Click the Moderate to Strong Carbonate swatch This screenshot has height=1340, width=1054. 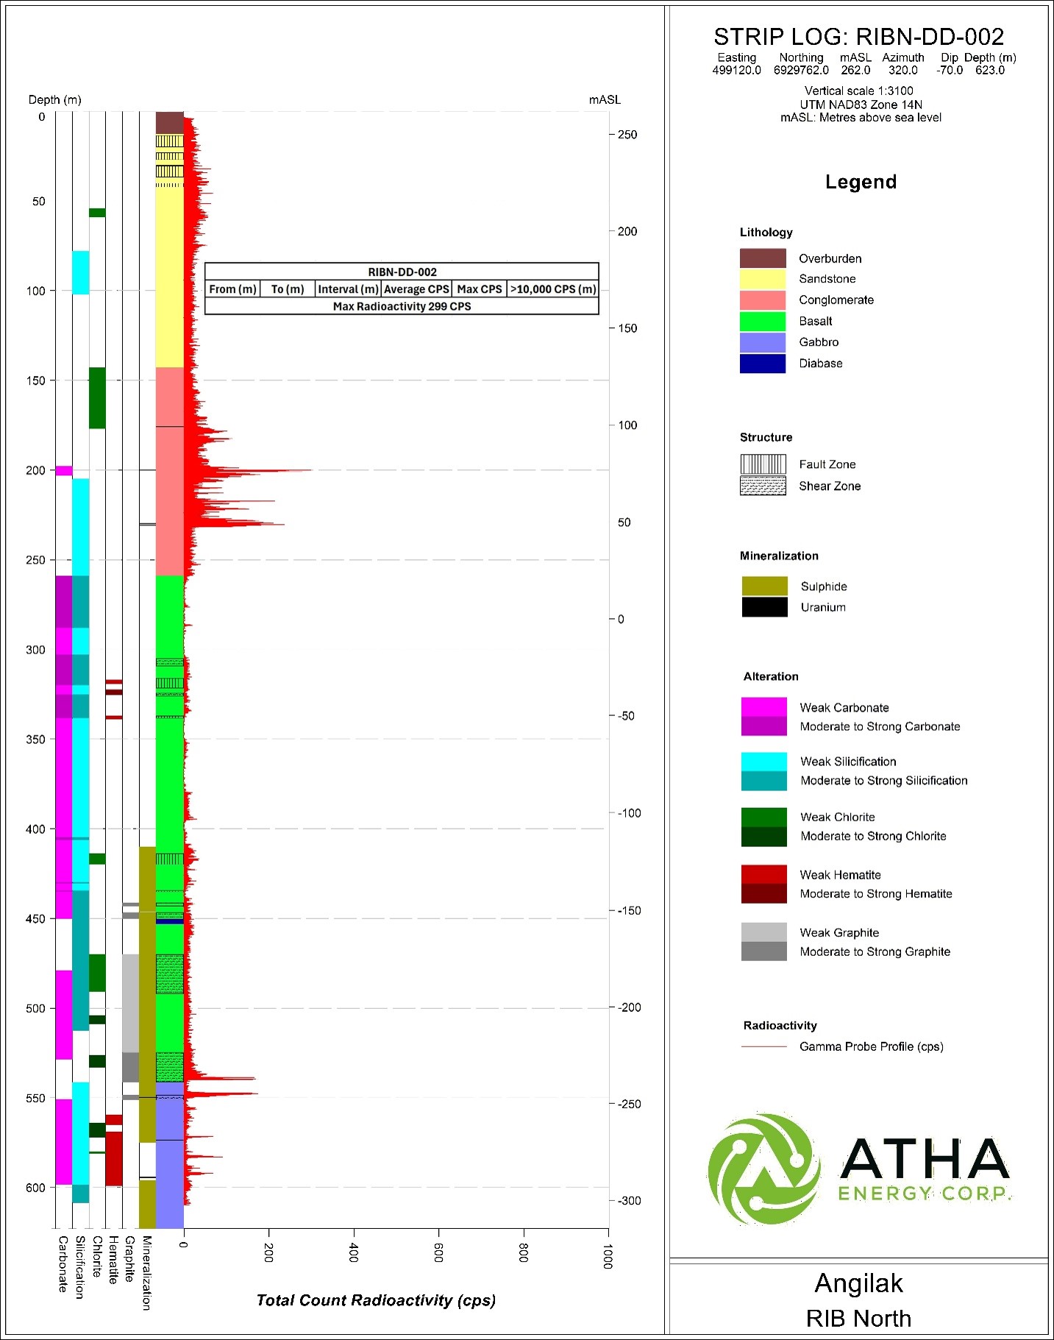tap(764, 726)
